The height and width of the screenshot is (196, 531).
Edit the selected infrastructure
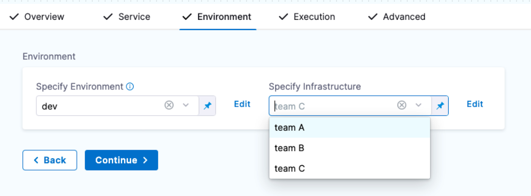[475, 104]
